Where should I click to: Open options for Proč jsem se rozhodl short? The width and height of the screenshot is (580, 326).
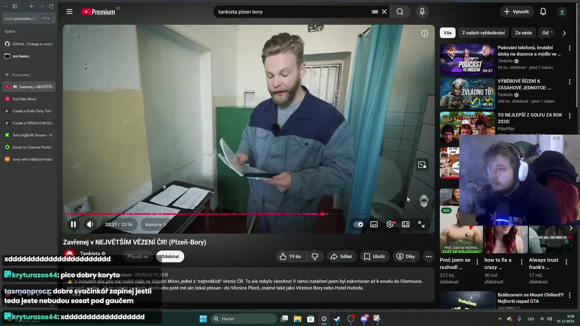coord(477,262)
